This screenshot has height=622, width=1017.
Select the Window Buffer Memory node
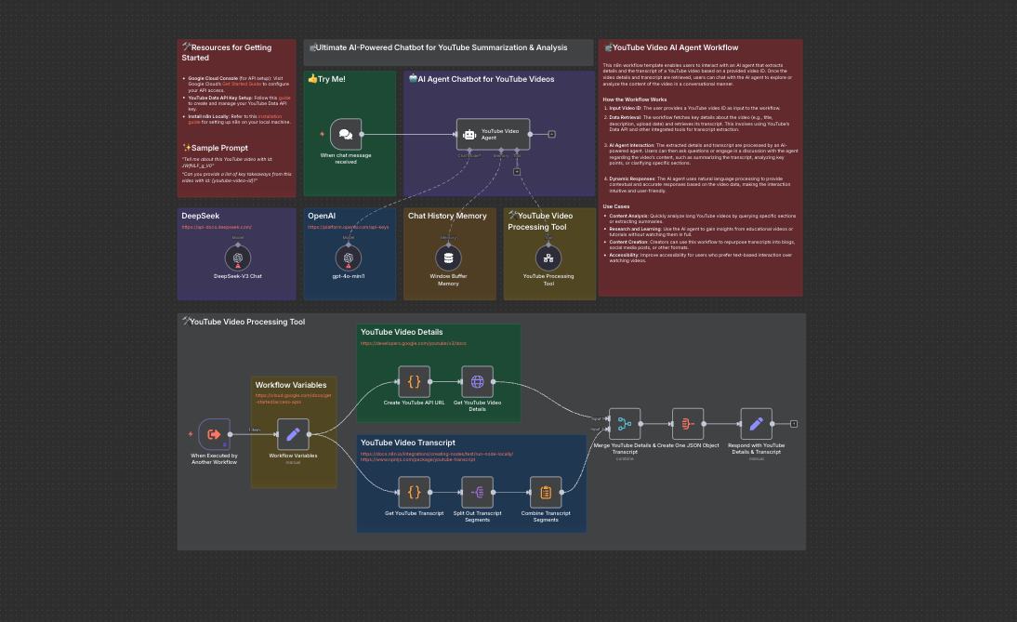click(449, 258)
